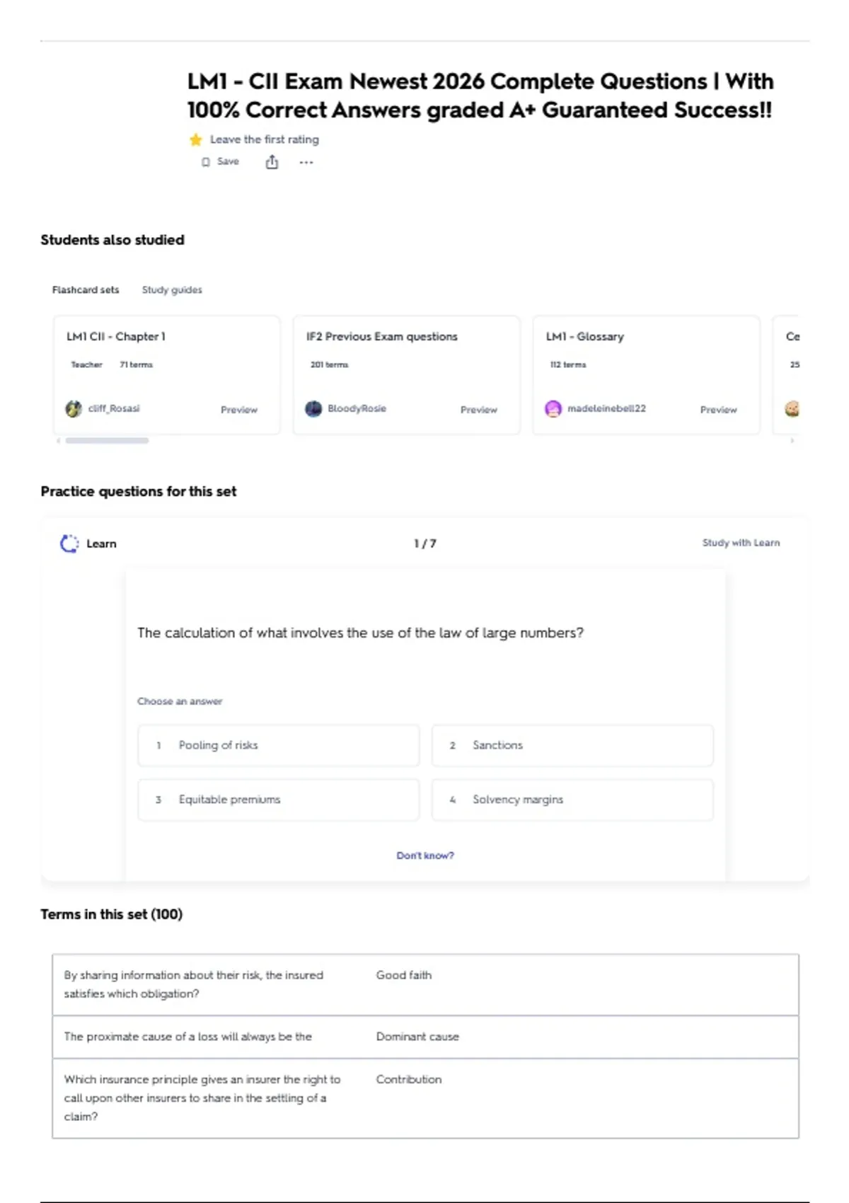This screenshot has height=1203, width=849.
Task: Choose answer Sanctions
Action: (572, 745)
